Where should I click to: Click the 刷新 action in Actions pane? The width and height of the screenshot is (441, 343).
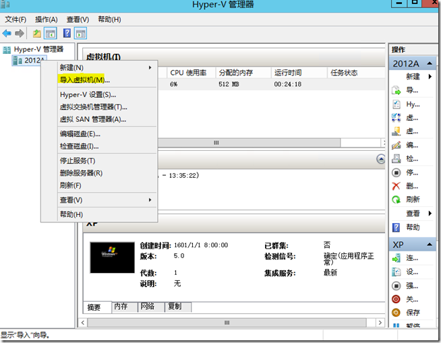[413, 199]
